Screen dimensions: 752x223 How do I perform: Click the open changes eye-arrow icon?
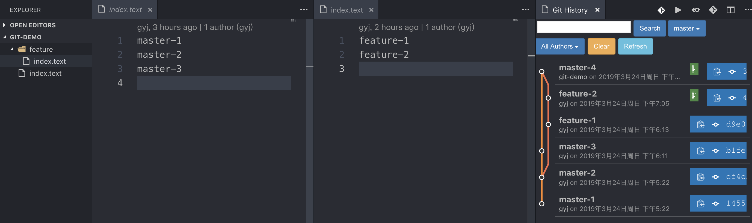tap(696, 10)
